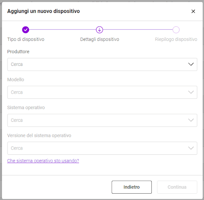The height and width of the screenshot is (200, 204).
Task: Click the Continua button
Action: (177, 187)
